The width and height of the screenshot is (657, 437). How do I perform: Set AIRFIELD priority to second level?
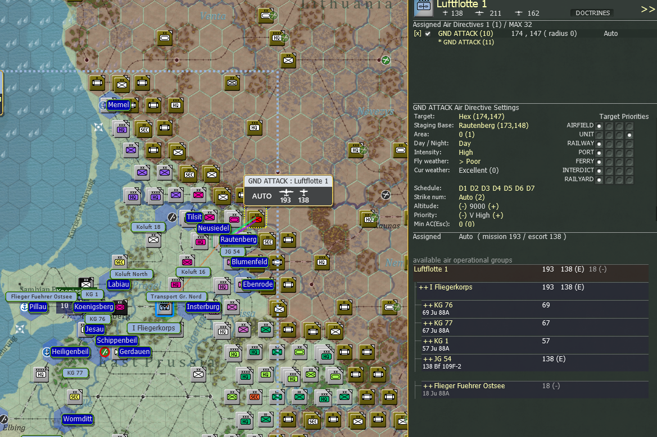point(609,126)
